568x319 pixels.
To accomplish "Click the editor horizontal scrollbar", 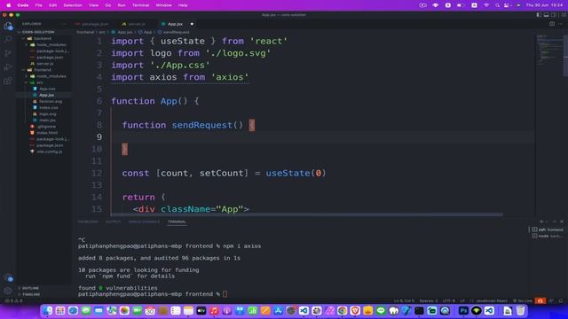I will (306, 214).
